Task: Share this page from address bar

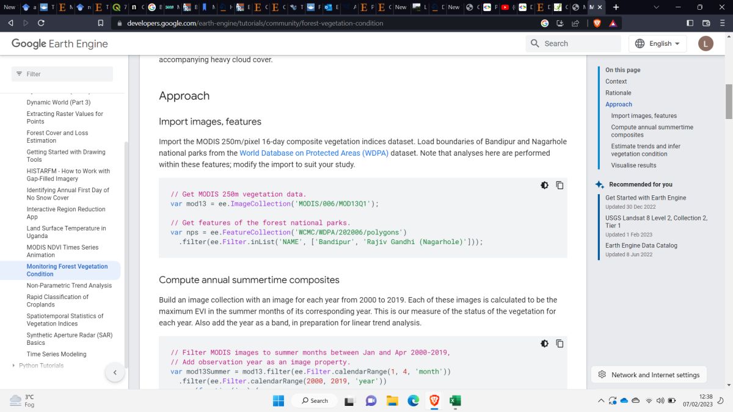Action: (575, 23)
